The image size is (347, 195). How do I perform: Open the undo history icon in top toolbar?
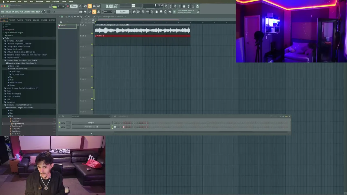coord(166,6)
